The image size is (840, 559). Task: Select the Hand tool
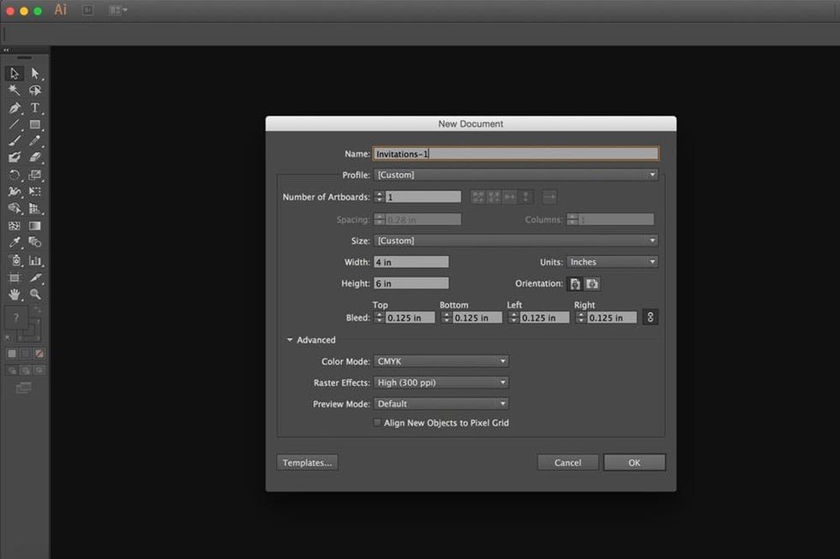pyautogui.click(x=15, y=294)
